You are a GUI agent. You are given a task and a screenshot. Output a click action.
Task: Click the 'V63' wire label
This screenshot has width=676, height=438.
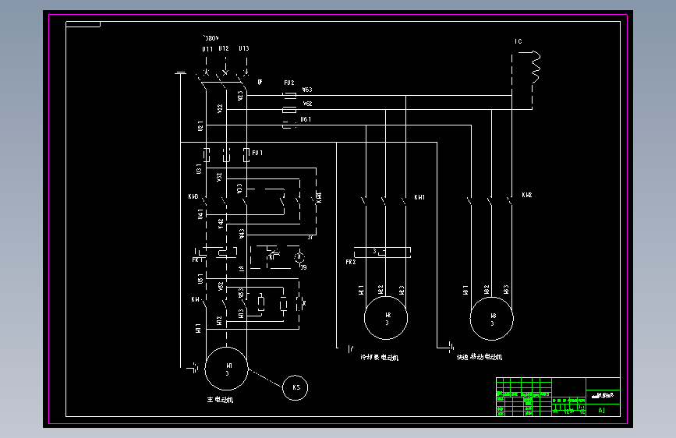(307, 90)
